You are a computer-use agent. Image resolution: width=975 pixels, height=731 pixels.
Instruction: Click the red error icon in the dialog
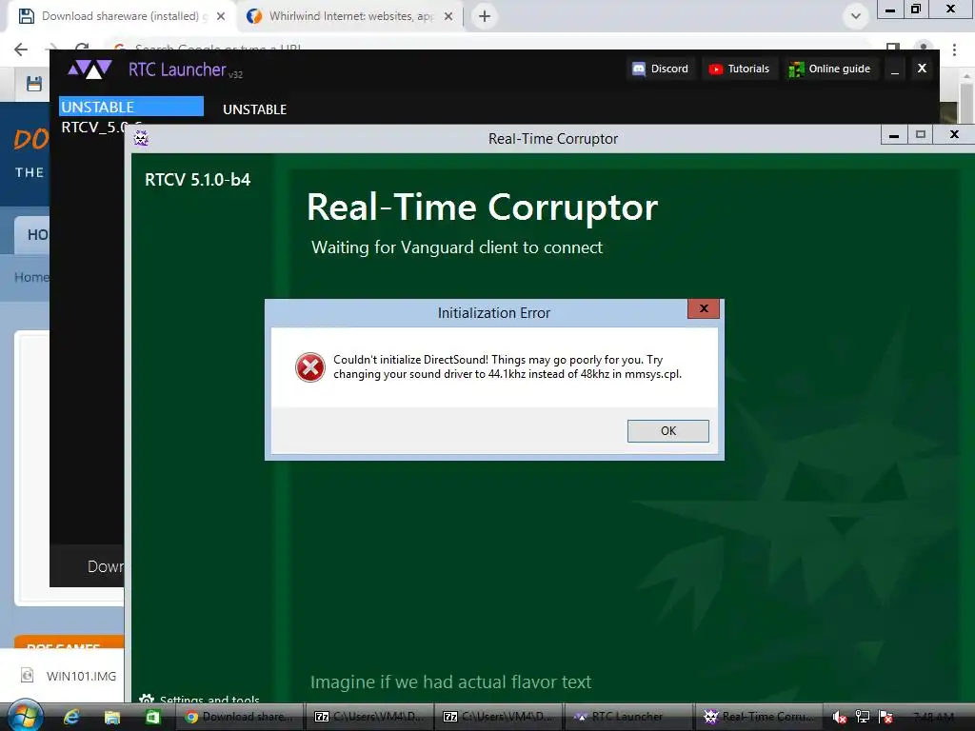click(x=310, y=366)
